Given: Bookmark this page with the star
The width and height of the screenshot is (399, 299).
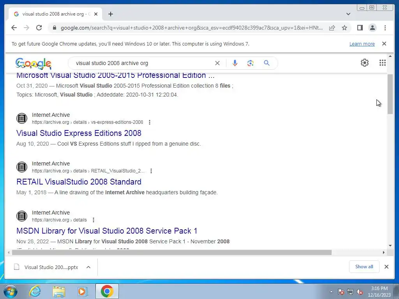Looking at the screenshot, I should pos(344,28).
